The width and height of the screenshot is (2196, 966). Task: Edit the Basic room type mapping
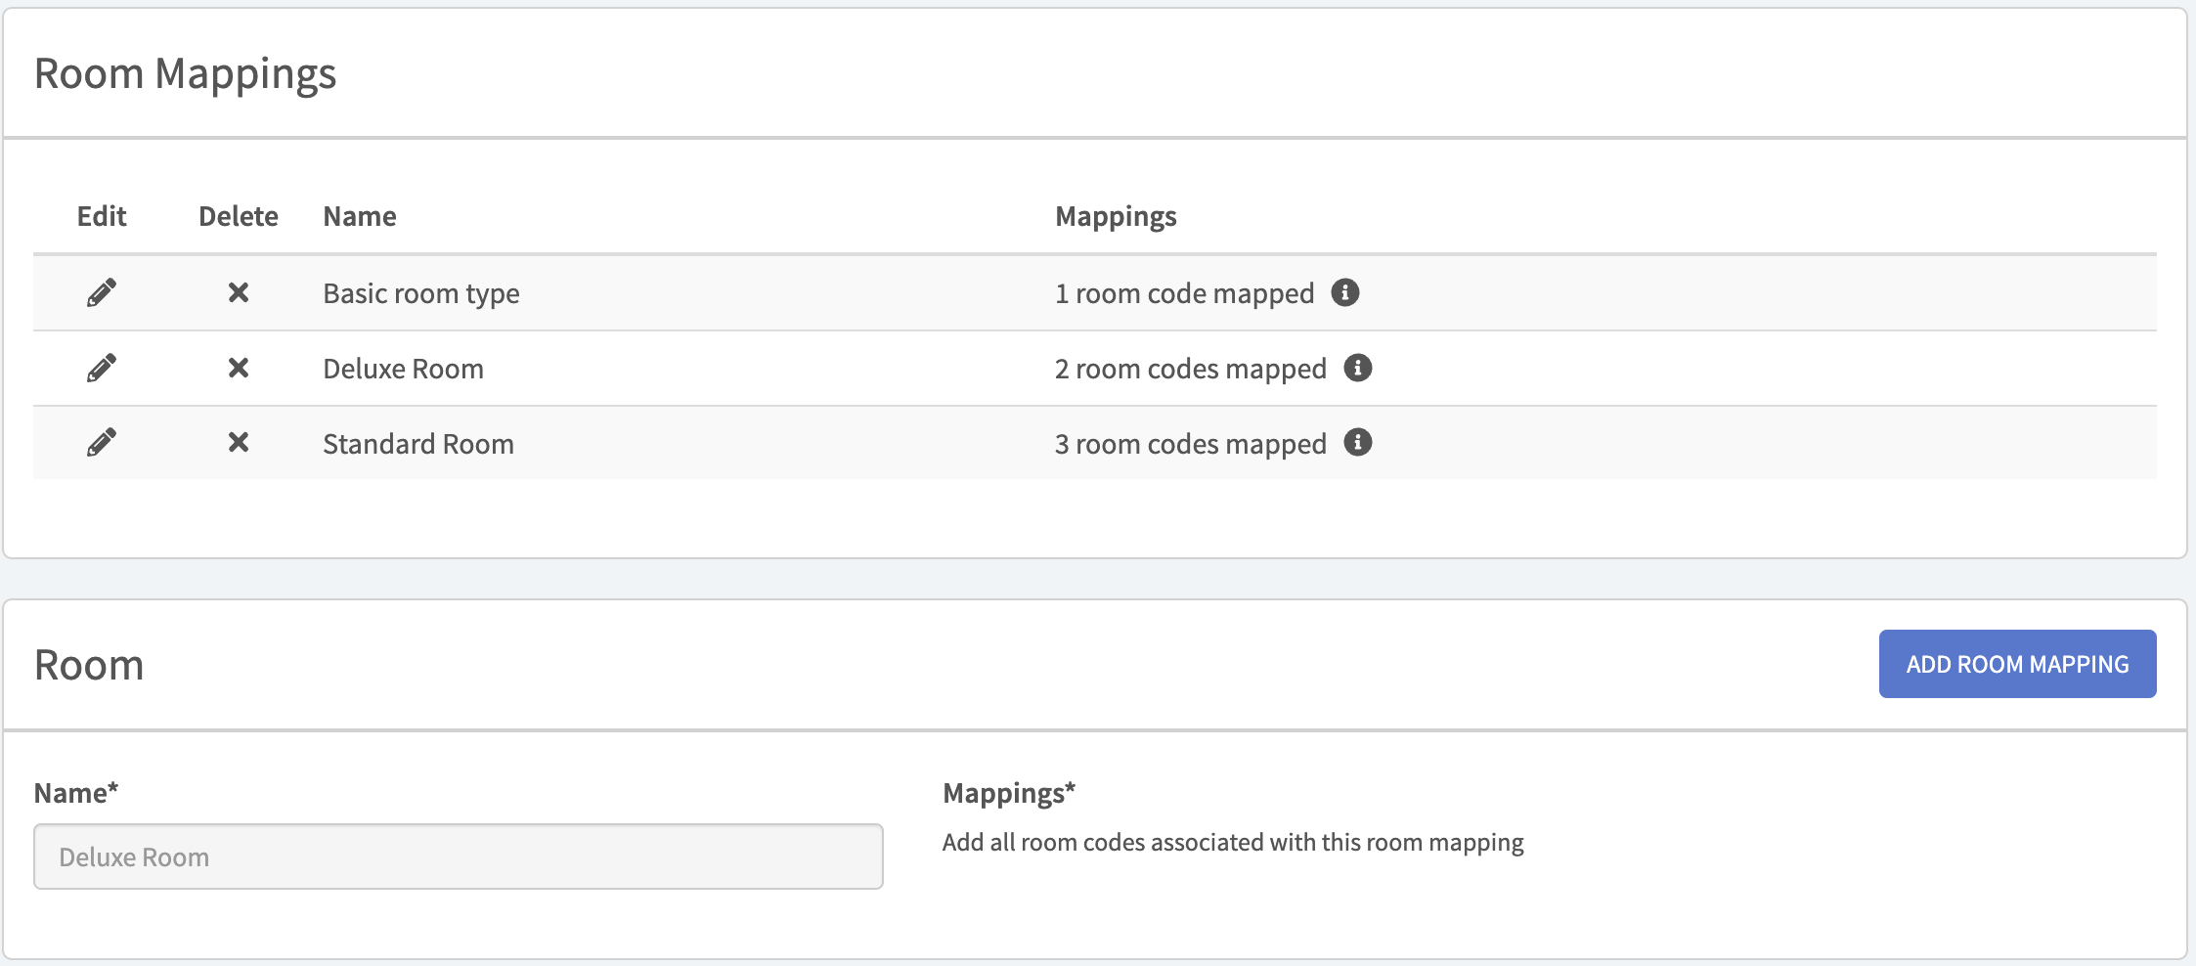click(102, 292)
